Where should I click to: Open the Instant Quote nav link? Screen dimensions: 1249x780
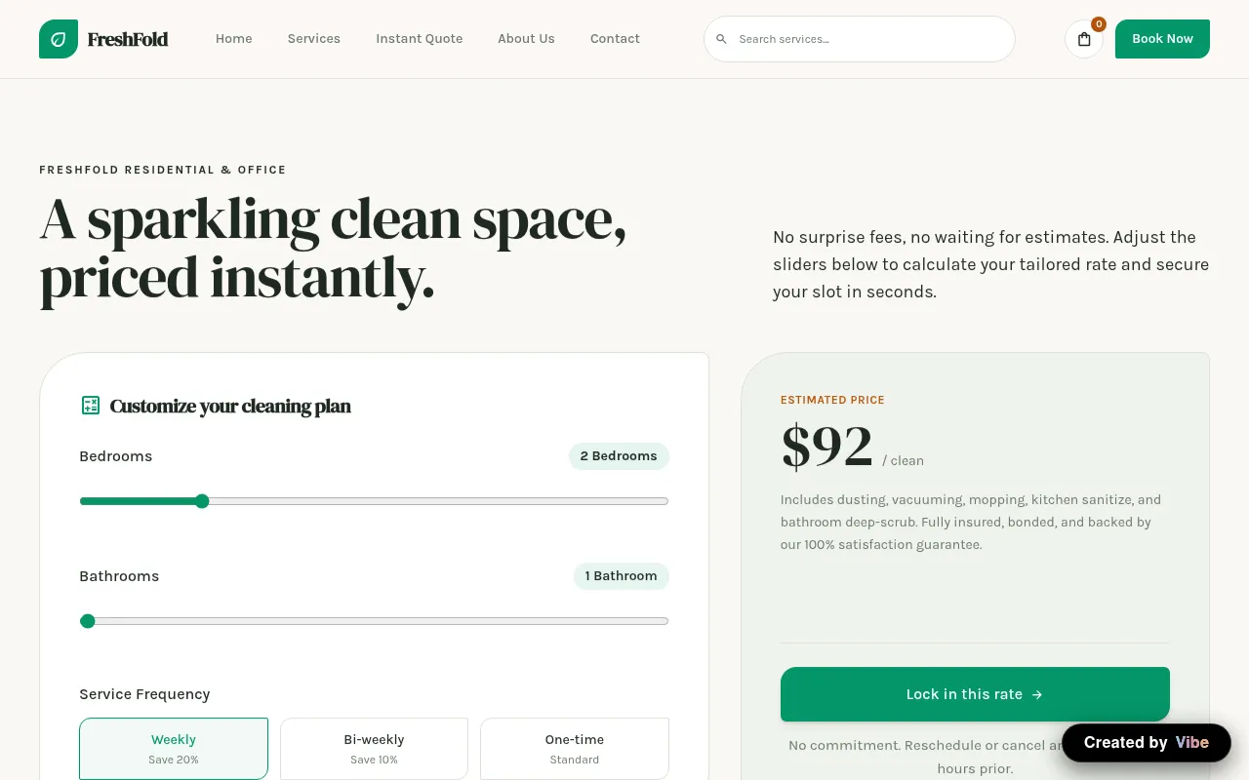tap(420, 39)
